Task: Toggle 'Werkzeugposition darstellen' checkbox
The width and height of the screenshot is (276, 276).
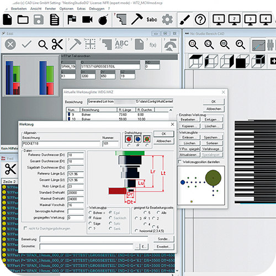Action: 180,162
